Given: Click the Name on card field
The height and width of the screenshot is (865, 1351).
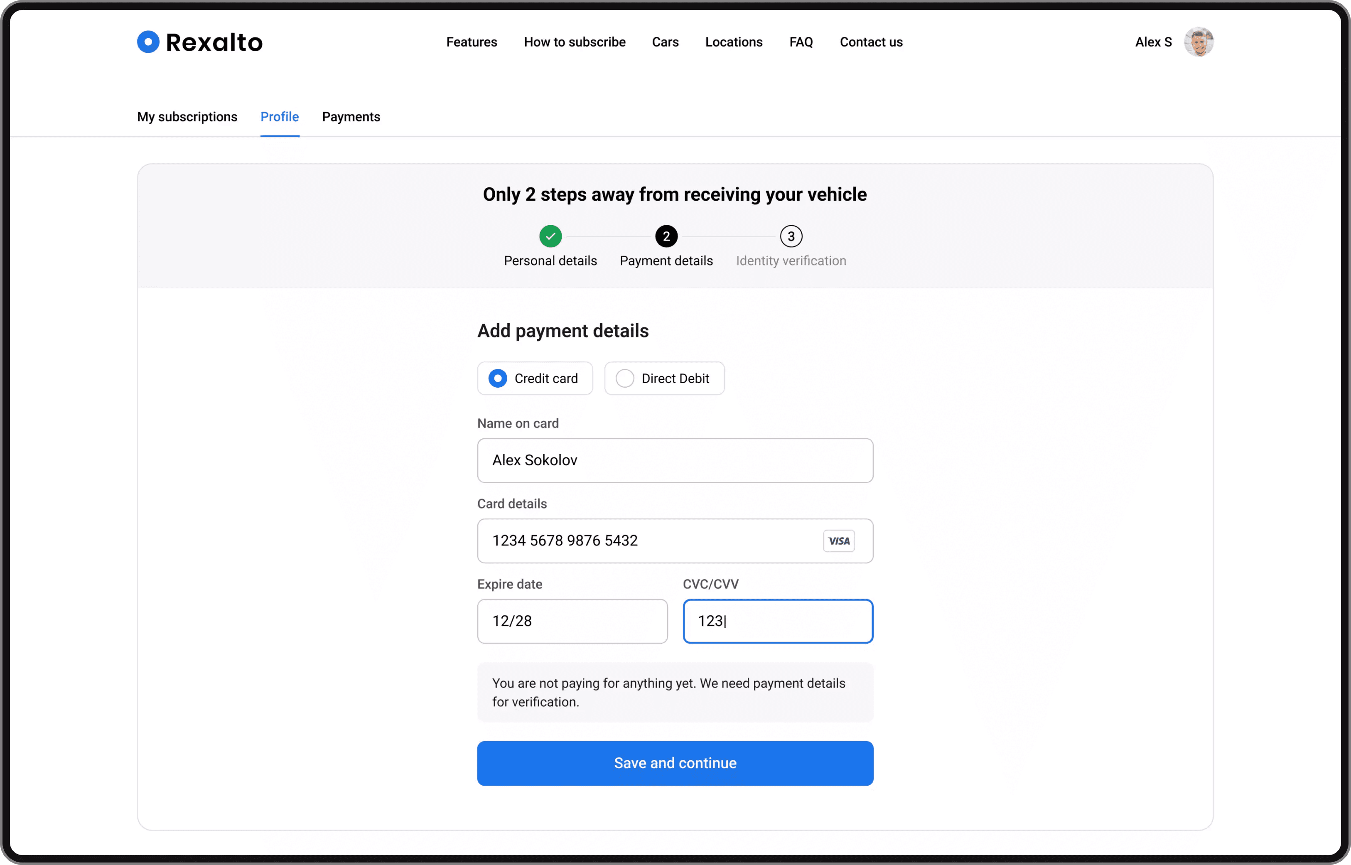Looking at the screenshot, I should (674, 461).
